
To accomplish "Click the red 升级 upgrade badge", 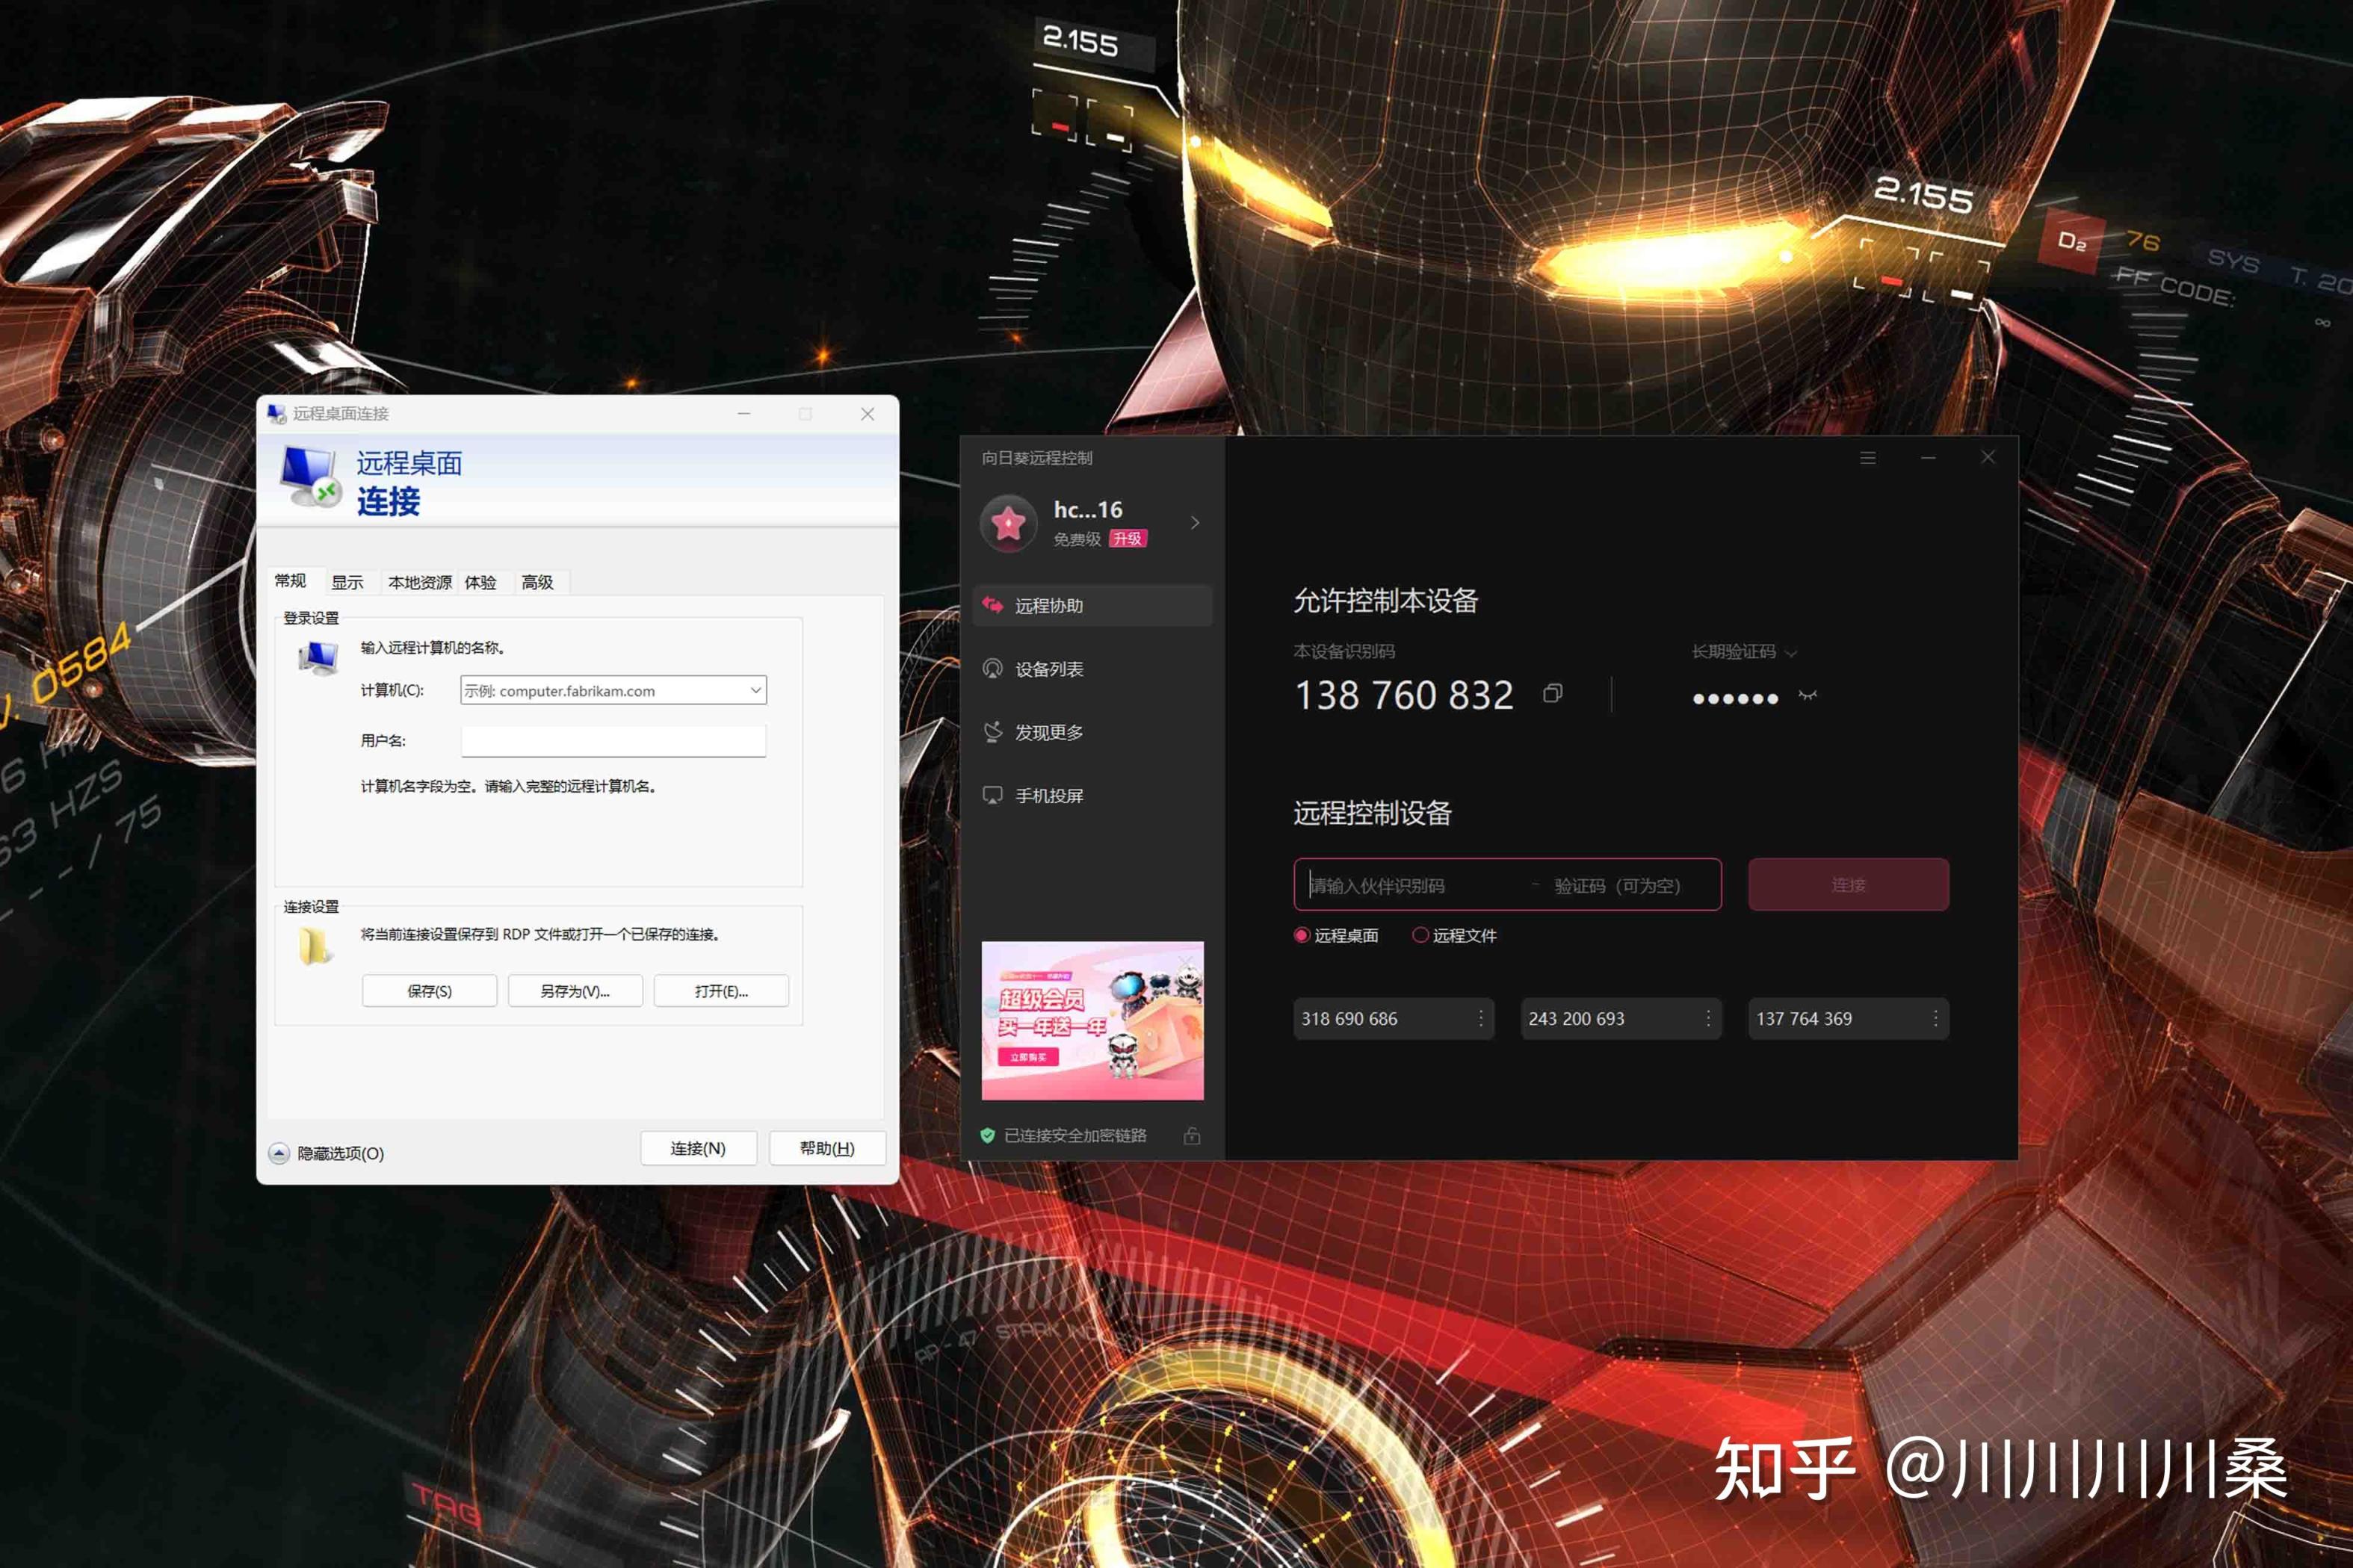I will click(1127, 539).
